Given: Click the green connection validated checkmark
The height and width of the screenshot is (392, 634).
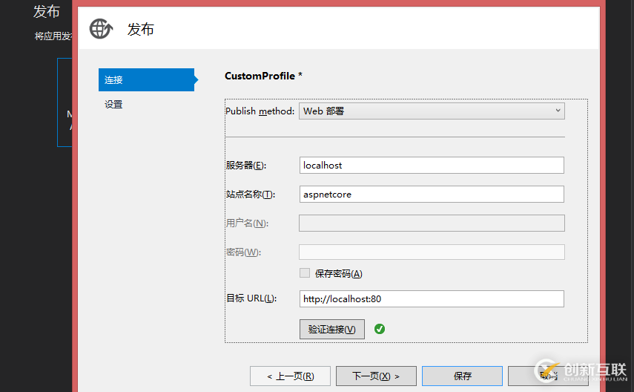Looking at the screenshot, I should 379,329.
